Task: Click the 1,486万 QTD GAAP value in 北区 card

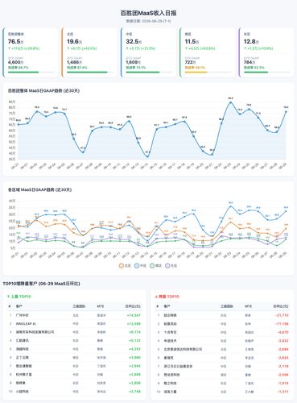Action: pyautogui.click(x=74, y=62)
